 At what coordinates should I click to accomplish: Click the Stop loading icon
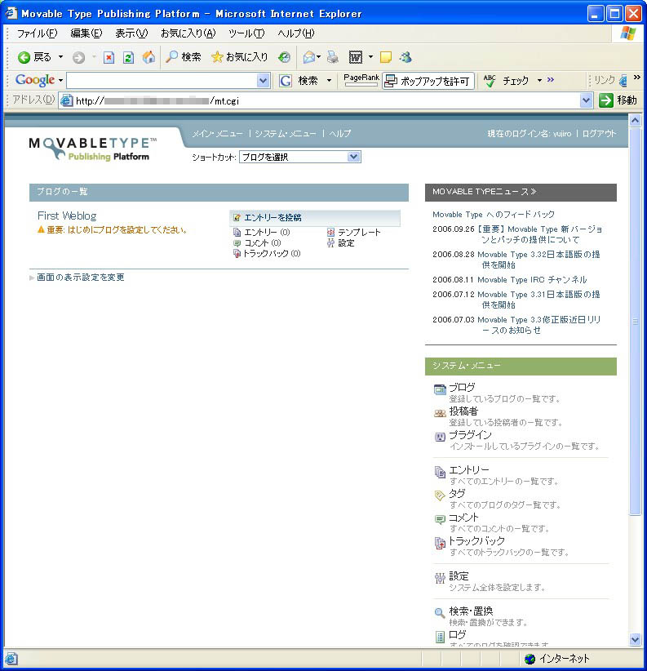click(x=109, y=57)
